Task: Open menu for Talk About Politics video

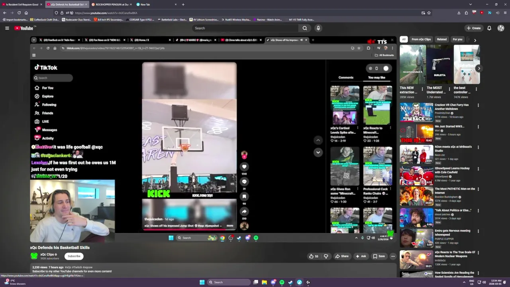Action: click(x=478, y=210)
